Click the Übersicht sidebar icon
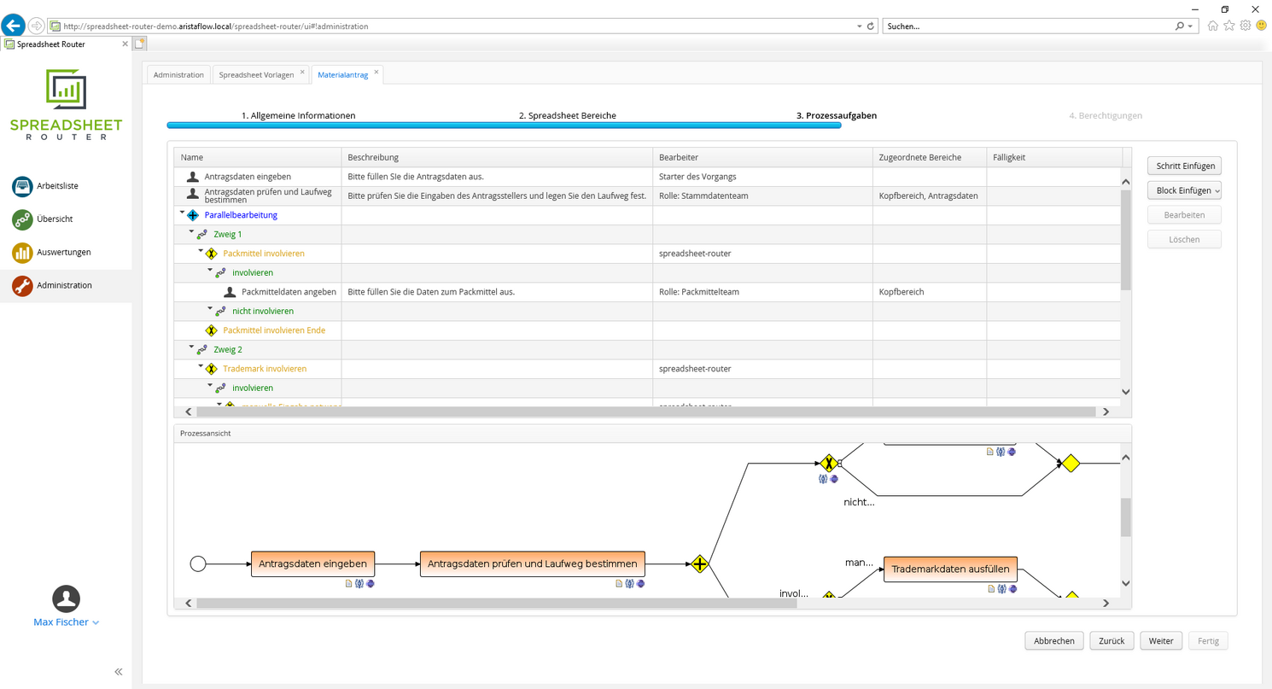Screen dimensions: 1272x689 pyautogui.click(x=22, y=219)
